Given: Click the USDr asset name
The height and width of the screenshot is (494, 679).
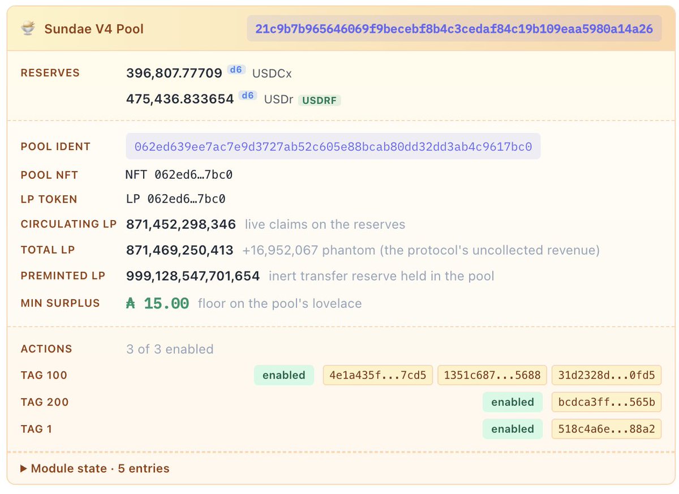Looking at the screenshot, I should [x=279, y=99].
